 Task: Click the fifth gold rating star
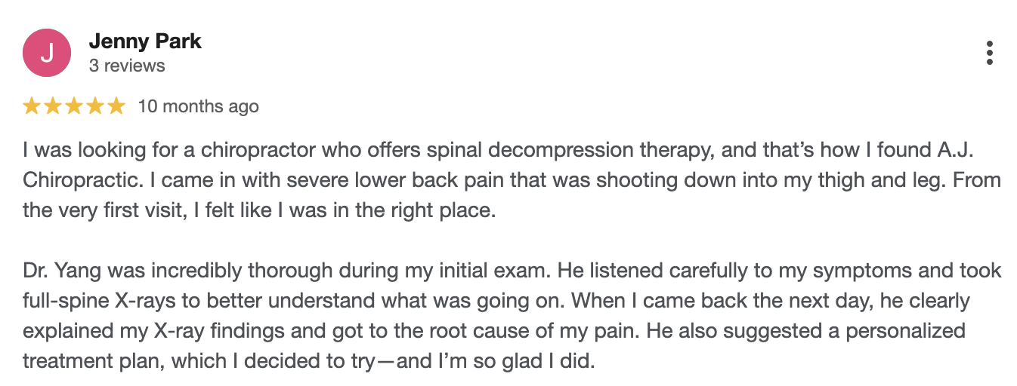pos(116,106)
